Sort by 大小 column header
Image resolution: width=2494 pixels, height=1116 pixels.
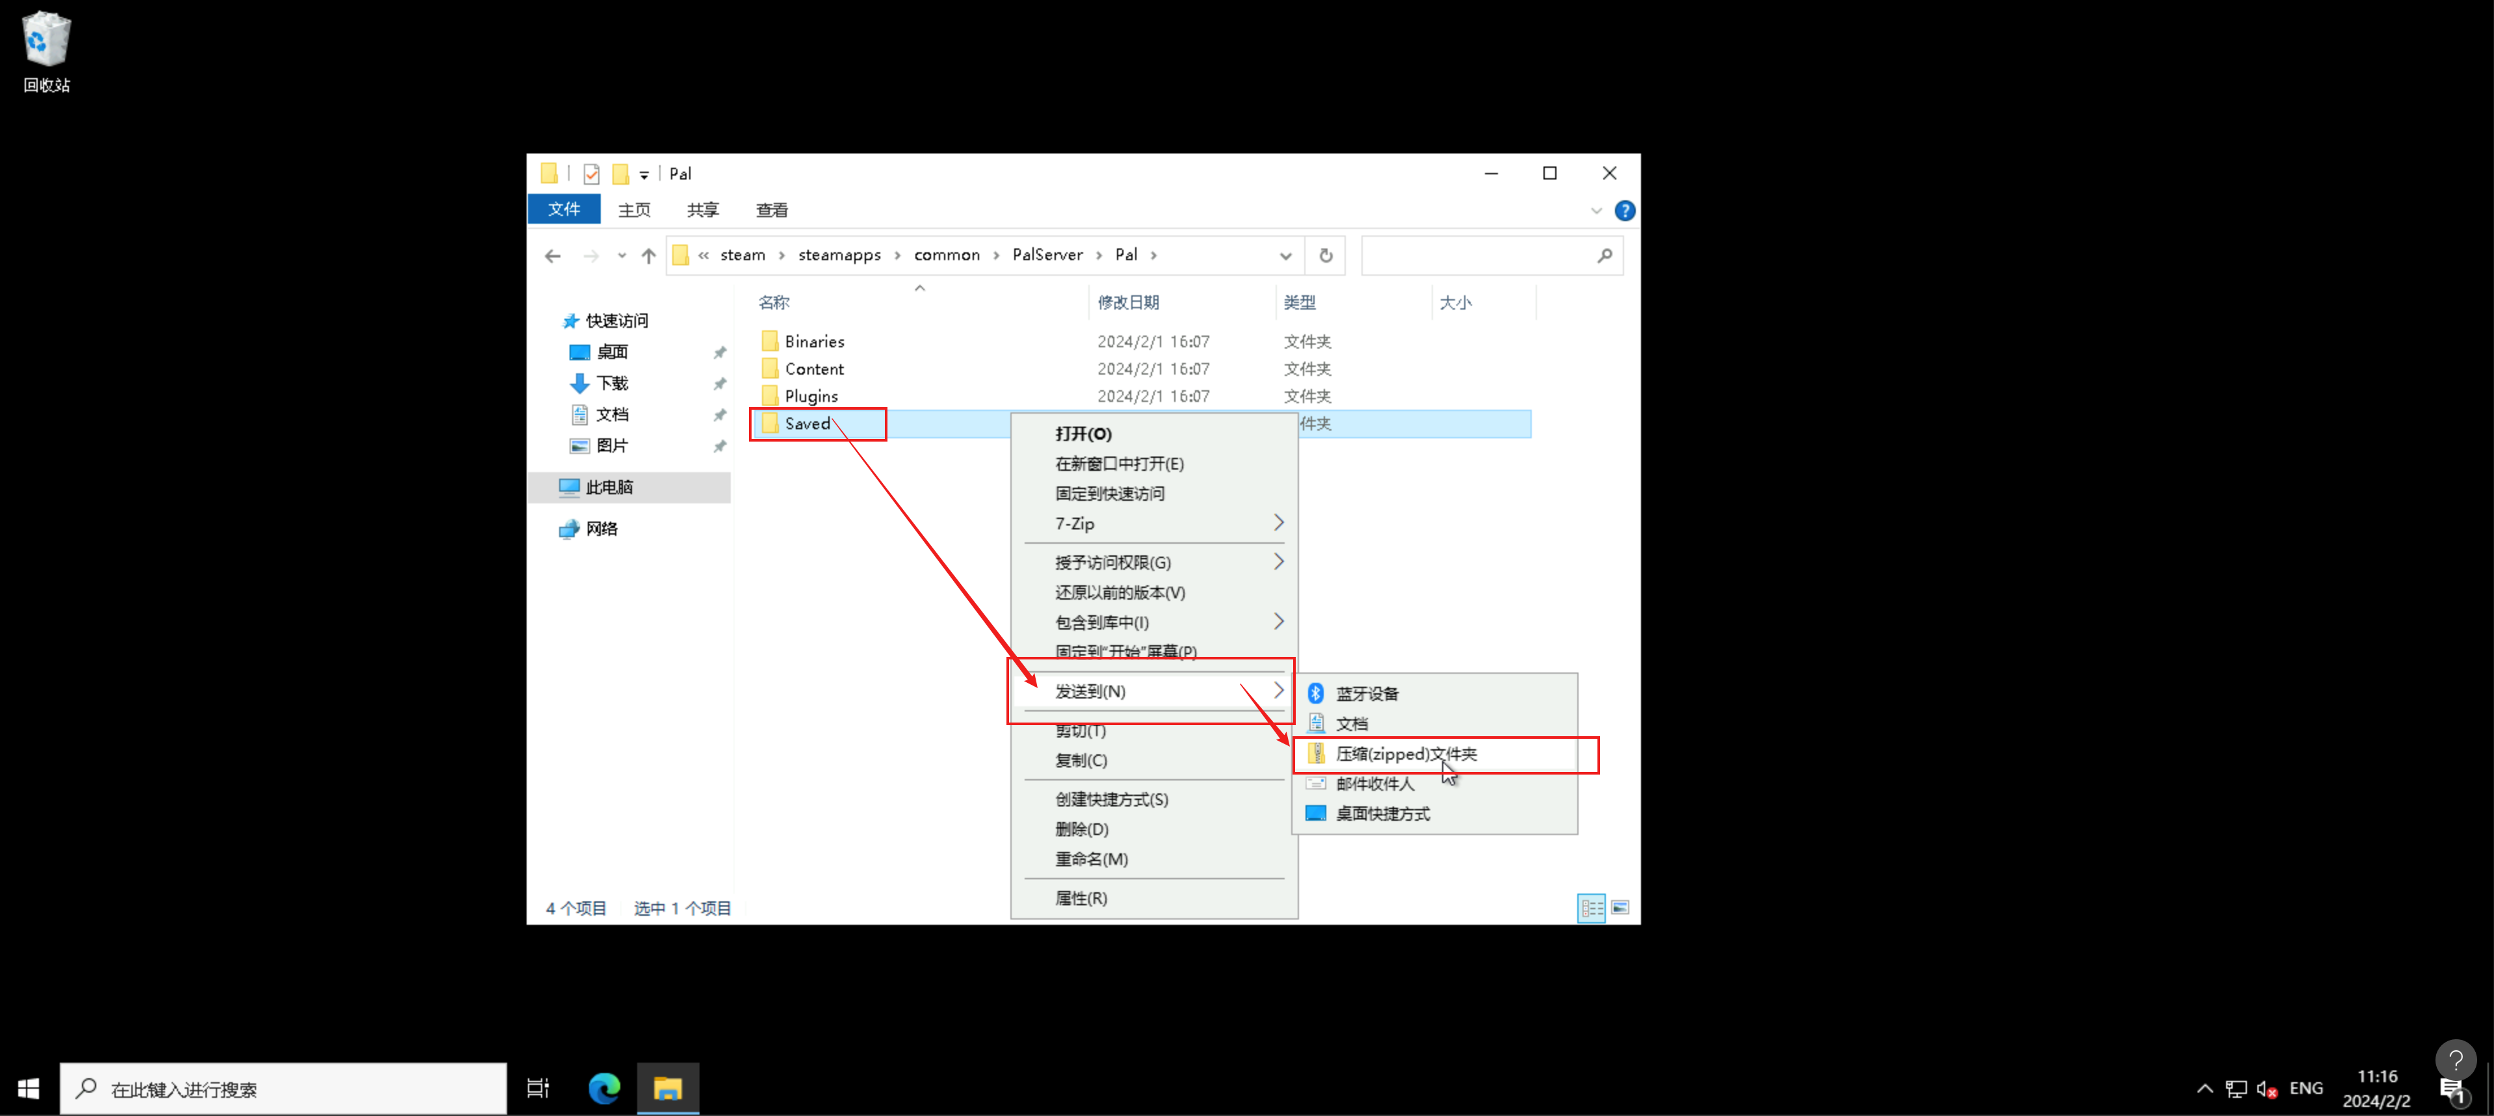tap(1455, 302)
